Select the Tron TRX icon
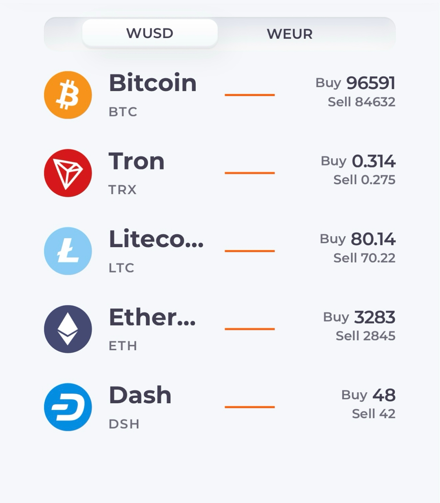Image resolution: width=440 pixels, height=503 pixels. [68, 173]
